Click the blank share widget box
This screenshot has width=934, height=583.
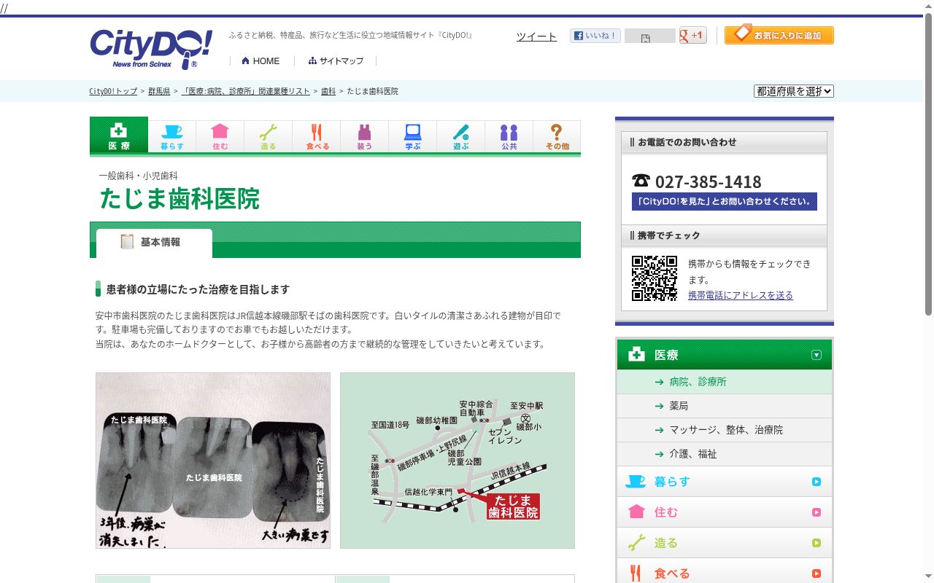tap(650, 36)
